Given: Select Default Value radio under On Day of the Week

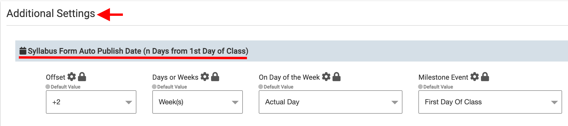Looking at the screenshot, I should pyautogui.click(x=260, y=87).
